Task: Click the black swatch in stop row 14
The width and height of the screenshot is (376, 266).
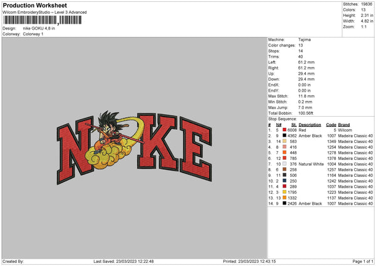Action: pos(285,203)
